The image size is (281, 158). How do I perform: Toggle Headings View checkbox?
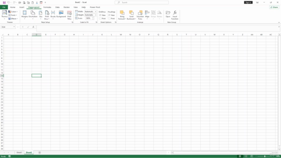point(109,15)
